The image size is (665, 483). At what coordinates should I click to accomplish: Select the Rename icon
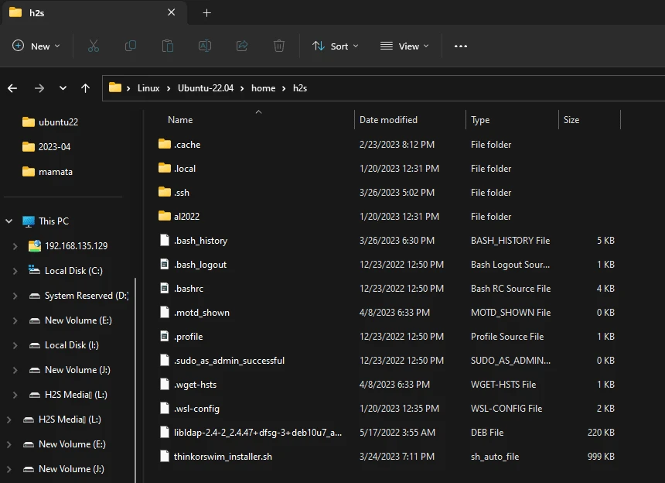click(205, 46)
